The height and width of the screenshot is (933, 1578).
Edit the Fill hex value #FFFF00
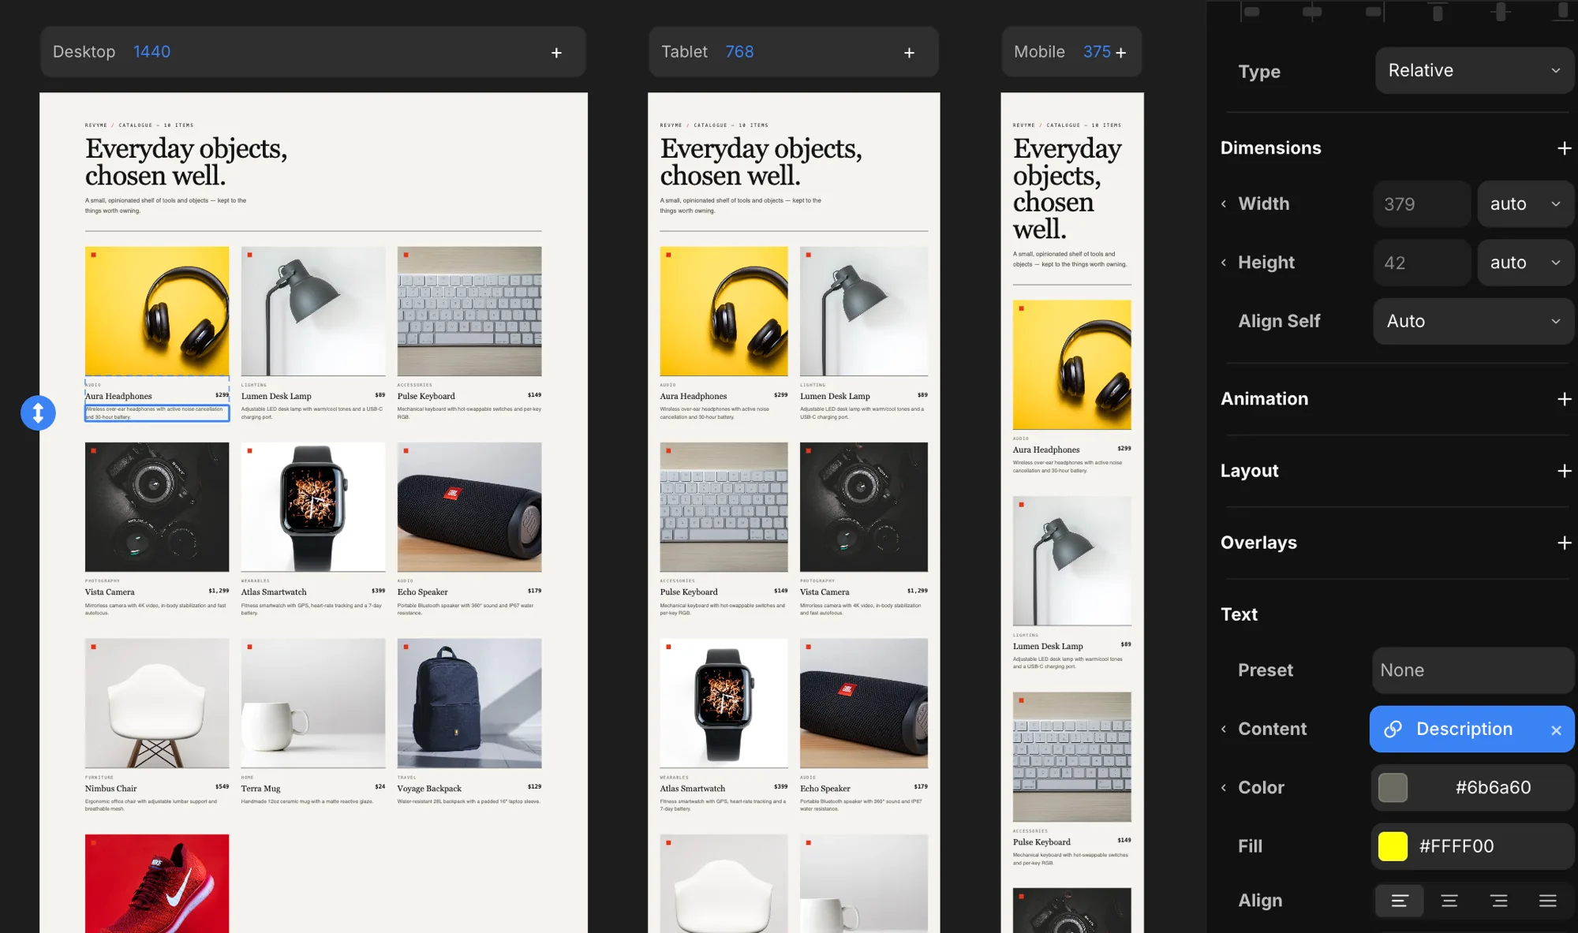pyautogui.click(x=1456, y=846)
